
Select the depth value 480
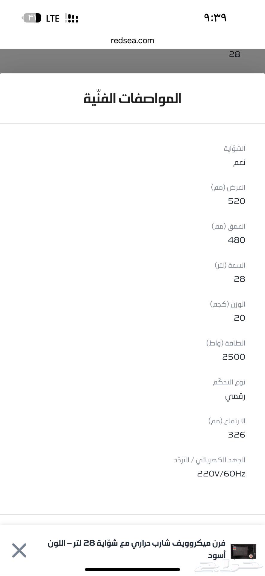point(237,240)
